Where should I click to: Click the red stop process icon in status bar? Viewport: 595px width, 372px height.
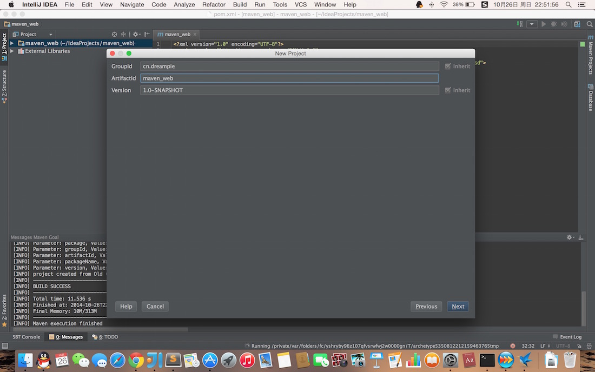[513, 346]
